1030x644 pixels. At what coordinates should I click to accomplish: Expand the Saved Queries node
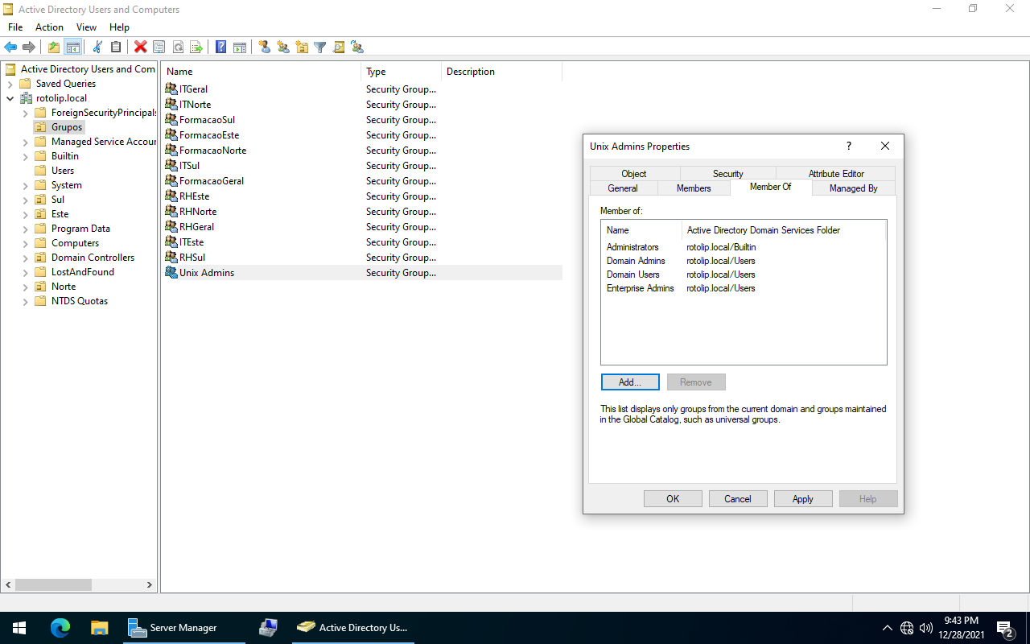(10, 84)
